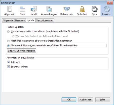Screen dimensions: 114x105
Task: Click Update-Chronik anzeigen button
Action: 21,51
